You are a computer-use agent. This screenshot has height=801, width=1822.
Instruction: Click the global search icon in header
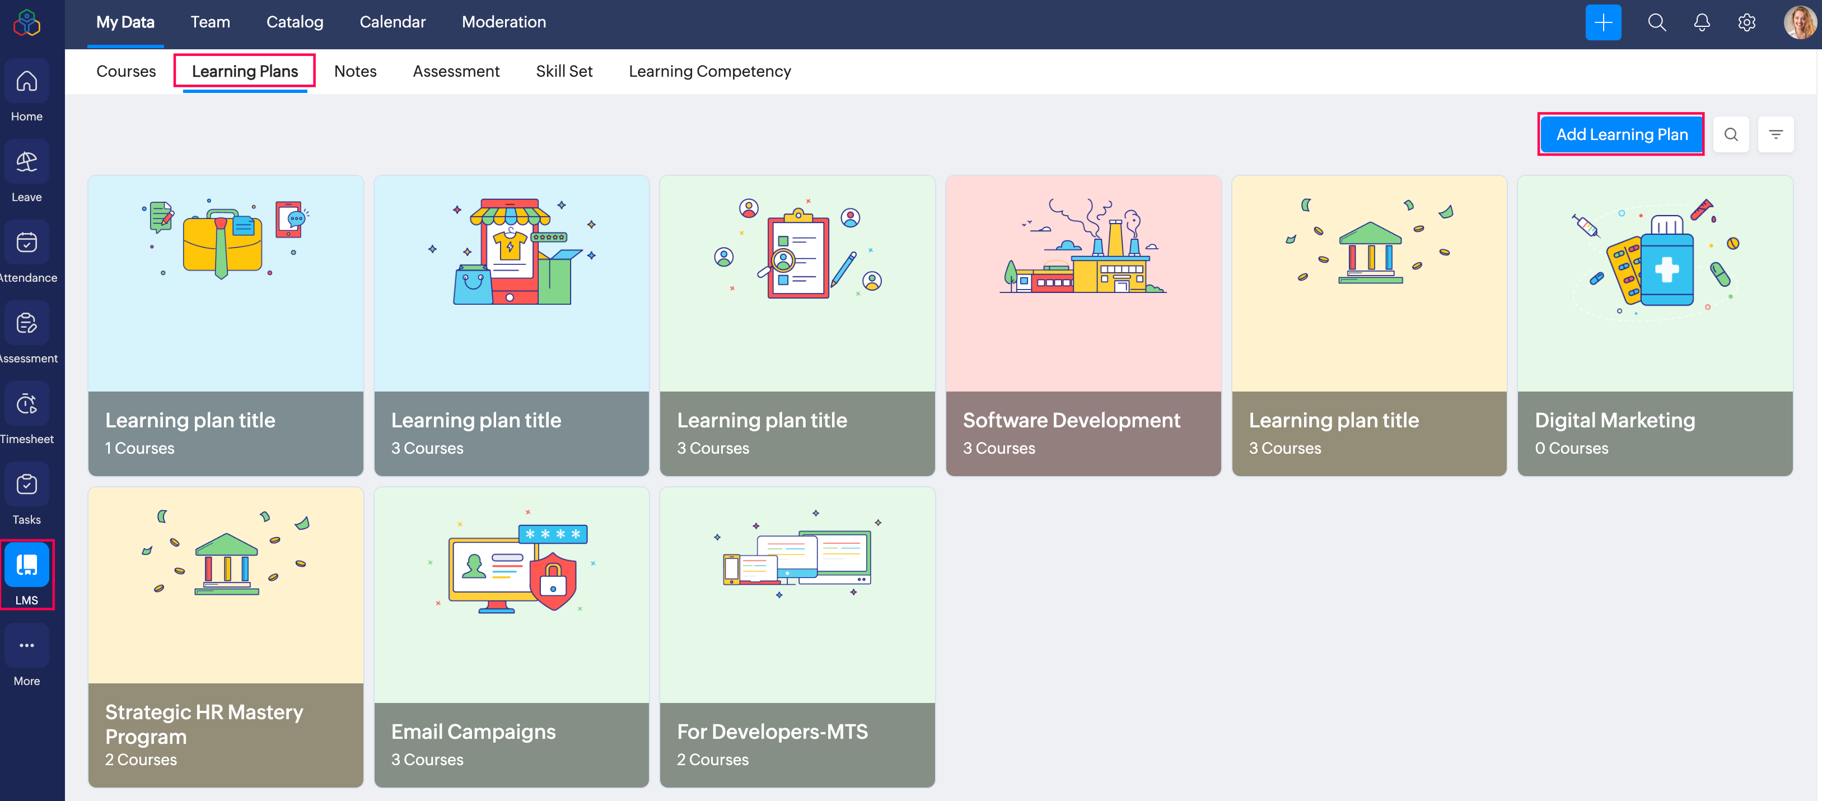click(1656, 22)
